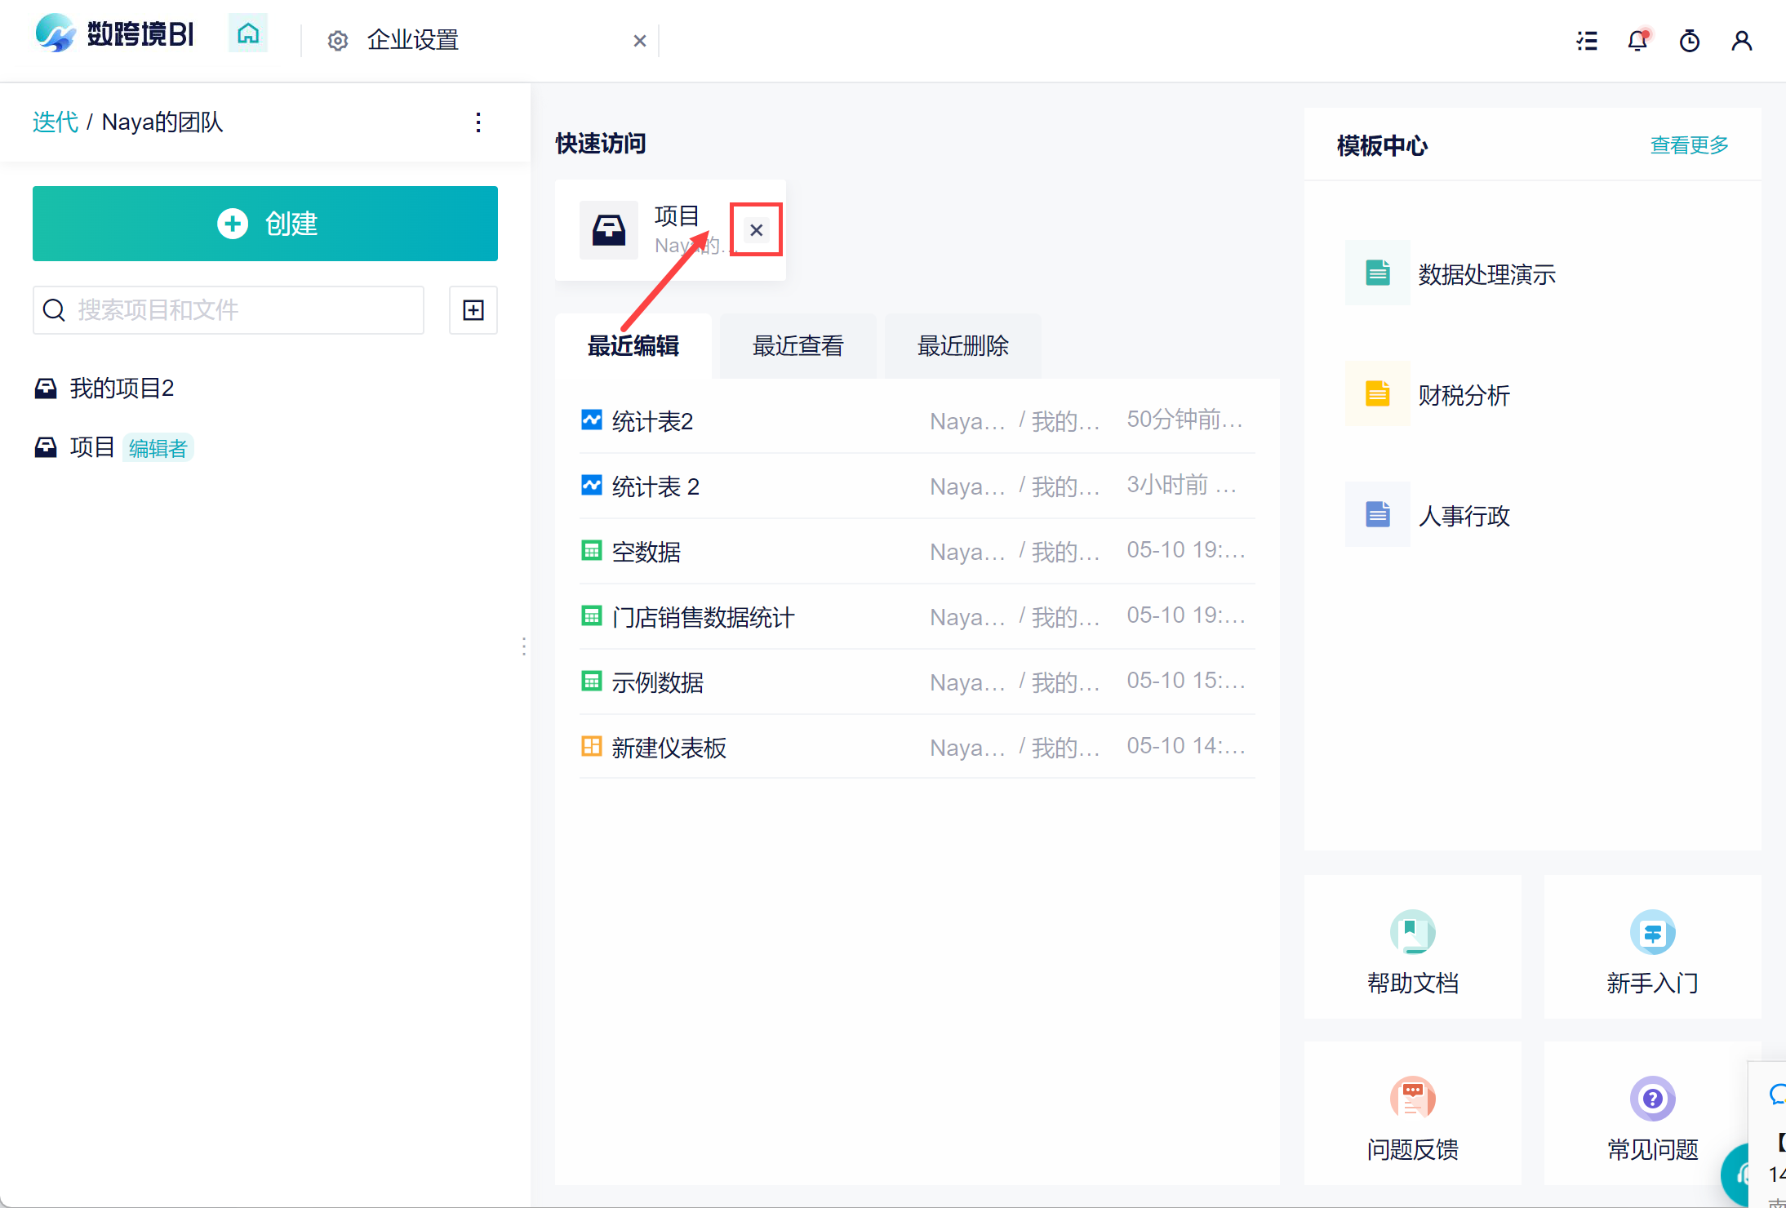The image size is (1786, 1208).
Task: Click the 搜索项目和文件 search field
Action: coord(245,310)
